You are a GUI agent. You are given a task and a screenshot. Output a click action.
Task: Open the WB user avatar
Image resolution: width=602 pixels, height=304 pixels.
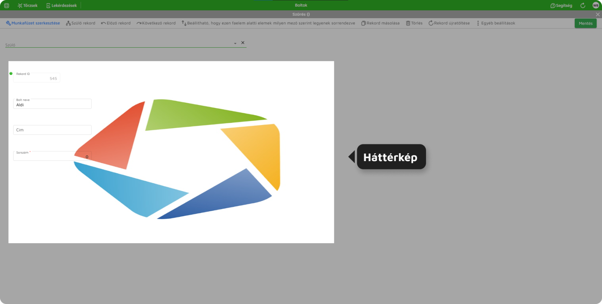pyautogui.click(x=596, y=5)
